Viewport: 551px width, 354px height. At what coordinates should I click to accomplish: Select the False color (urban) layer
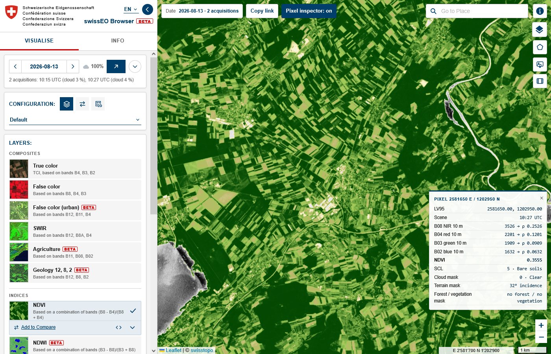75,210
